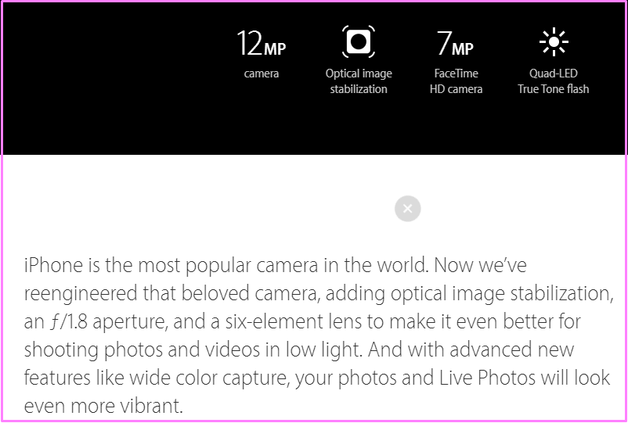Click the "camera" label under 12MP
628x423 pixels.
tap(261, 74)
